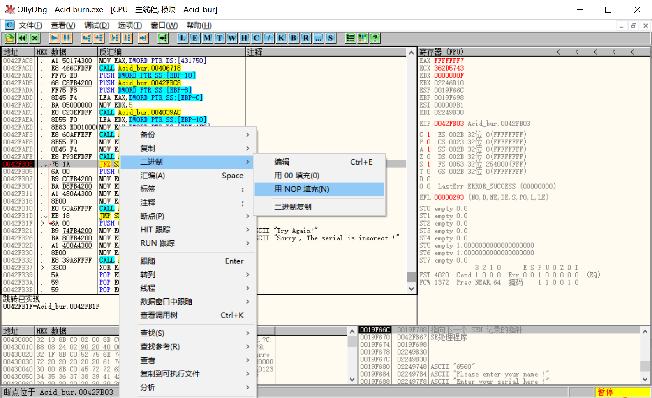The width and height of the screenshot is (652, 398).
Task: Open Windows list with W button
Action: click(232, 38)
